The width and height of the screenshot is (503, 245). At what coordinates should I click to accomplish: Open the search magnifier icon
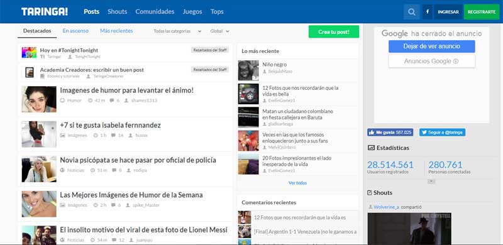(412, 12)
